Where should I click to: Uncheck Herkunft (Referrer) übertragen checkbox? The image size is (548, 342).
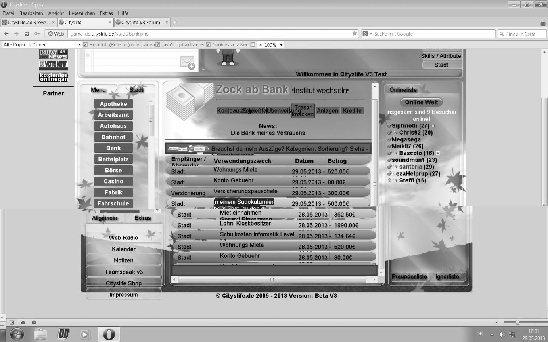[x=85, y=45]
